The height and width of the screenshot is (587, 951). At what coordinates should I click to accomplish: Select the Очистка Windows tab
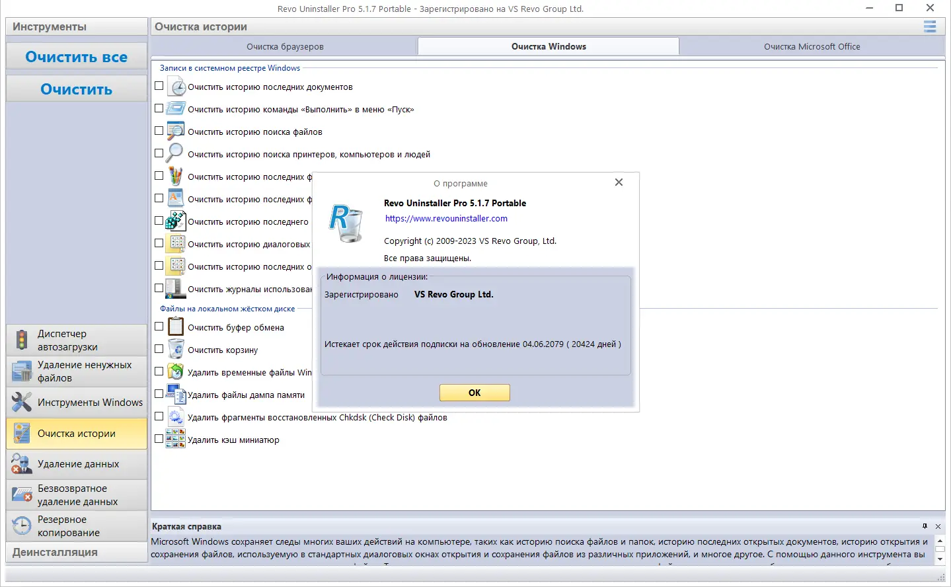[549, 46]
